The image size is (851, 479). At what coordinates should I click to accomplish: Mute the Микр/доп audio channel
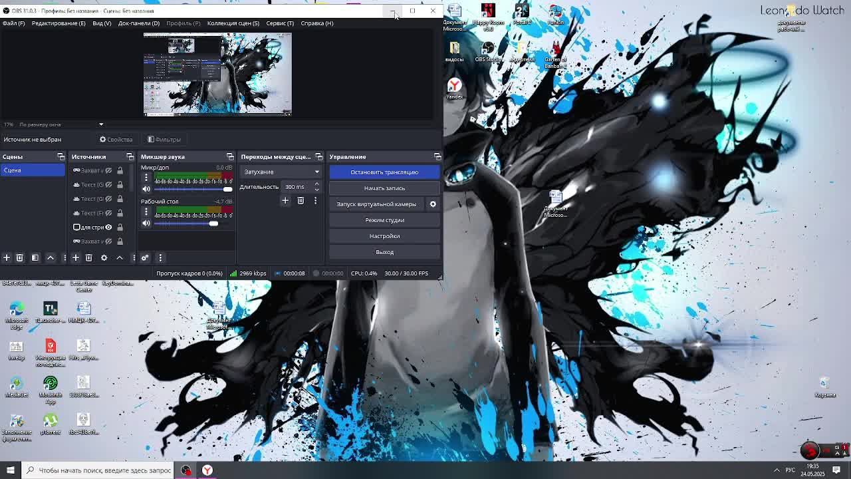tap(146, 189)
